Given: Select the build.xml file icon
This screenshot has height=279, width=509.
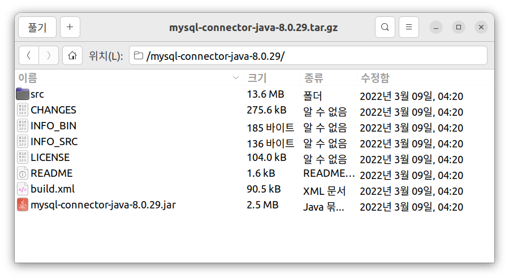Looking at the screenshot, I should point(23,189).
